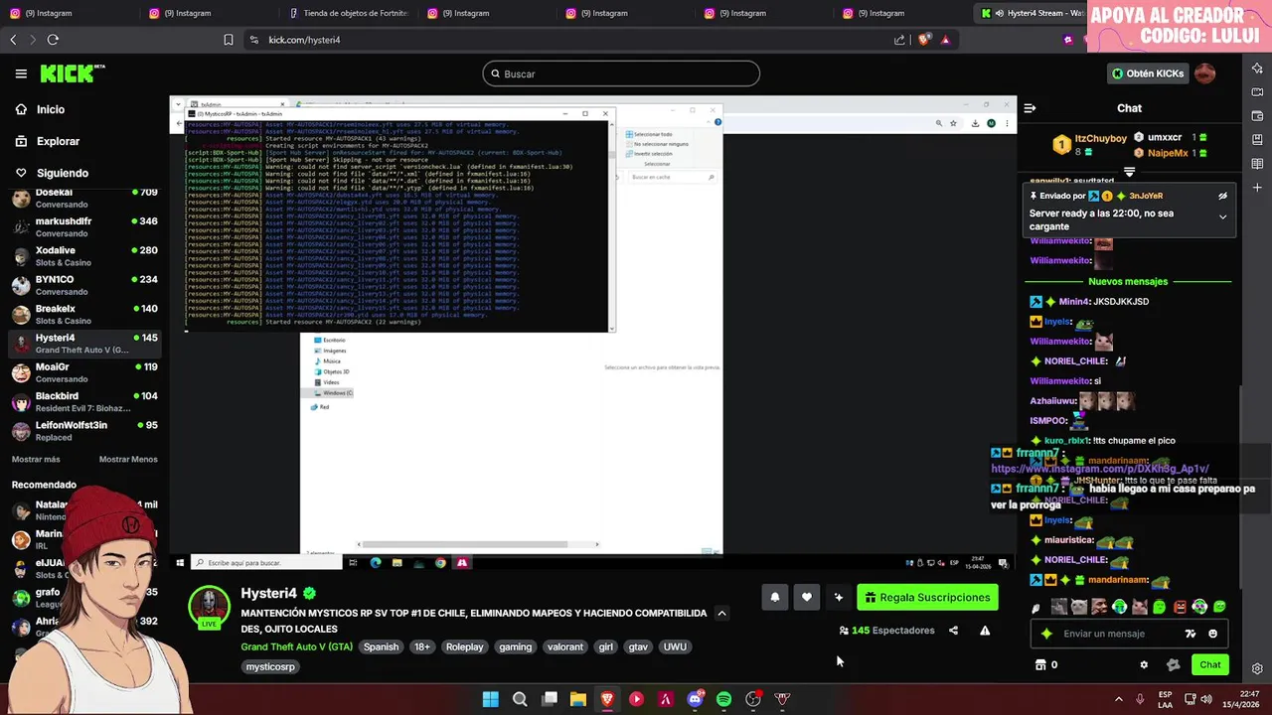Open the Brave Shields lion icon
Image resolution: width=1272 pixels, height=715 pixels.
point(924,40)
